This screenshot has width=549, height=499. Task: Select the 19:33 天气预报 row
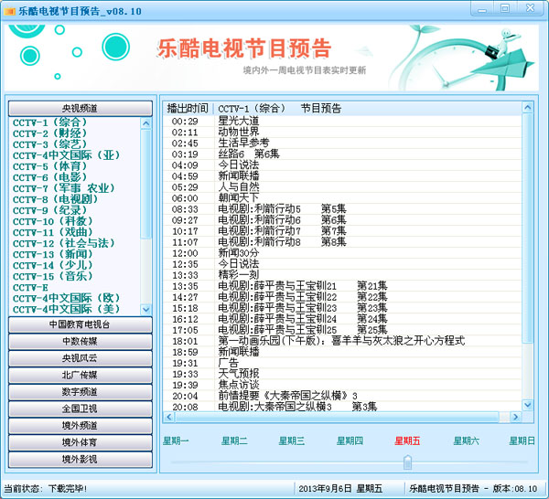[342, 374]
